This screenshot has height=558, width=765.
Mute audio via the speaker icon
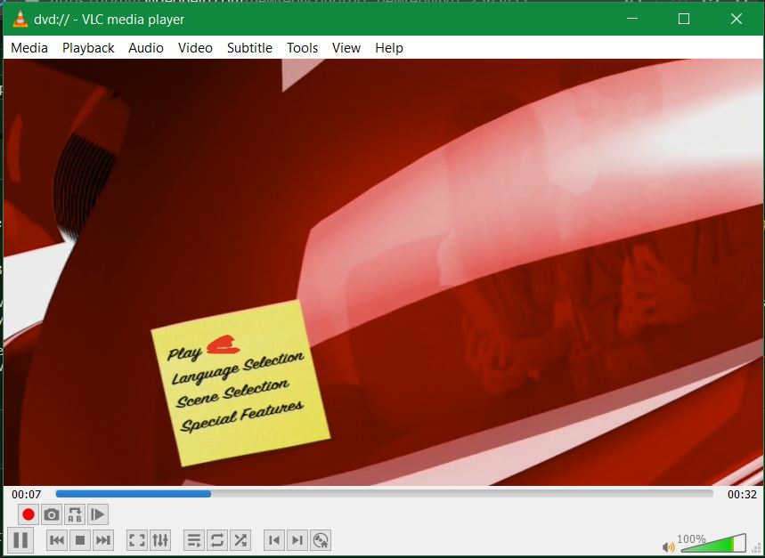[669, 546]
